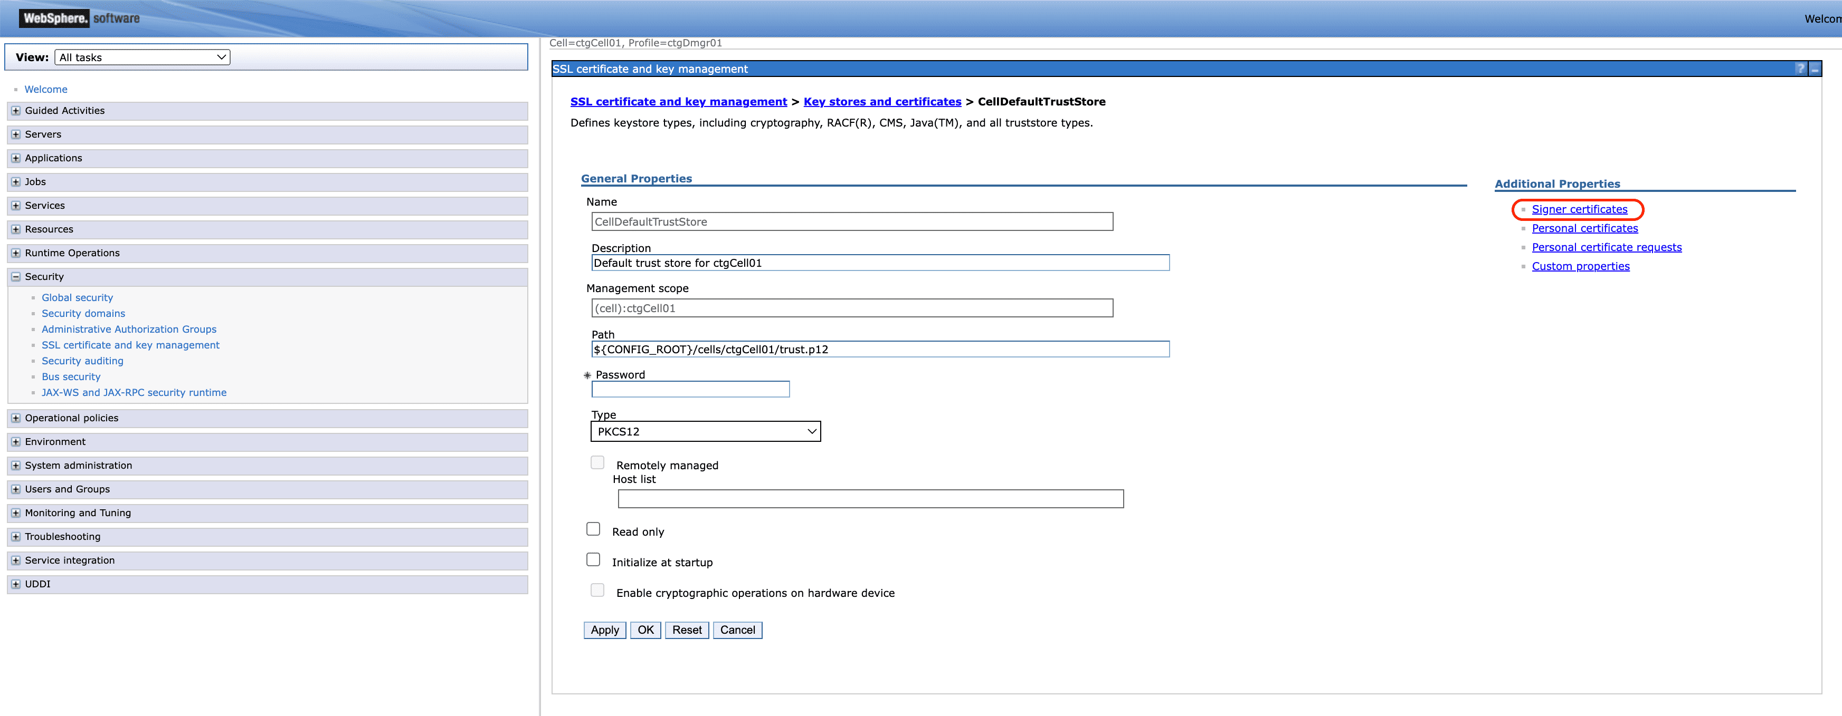Click the Management scope field
1842x716 pixels.
pyautogui.click(x=852, y=308)
